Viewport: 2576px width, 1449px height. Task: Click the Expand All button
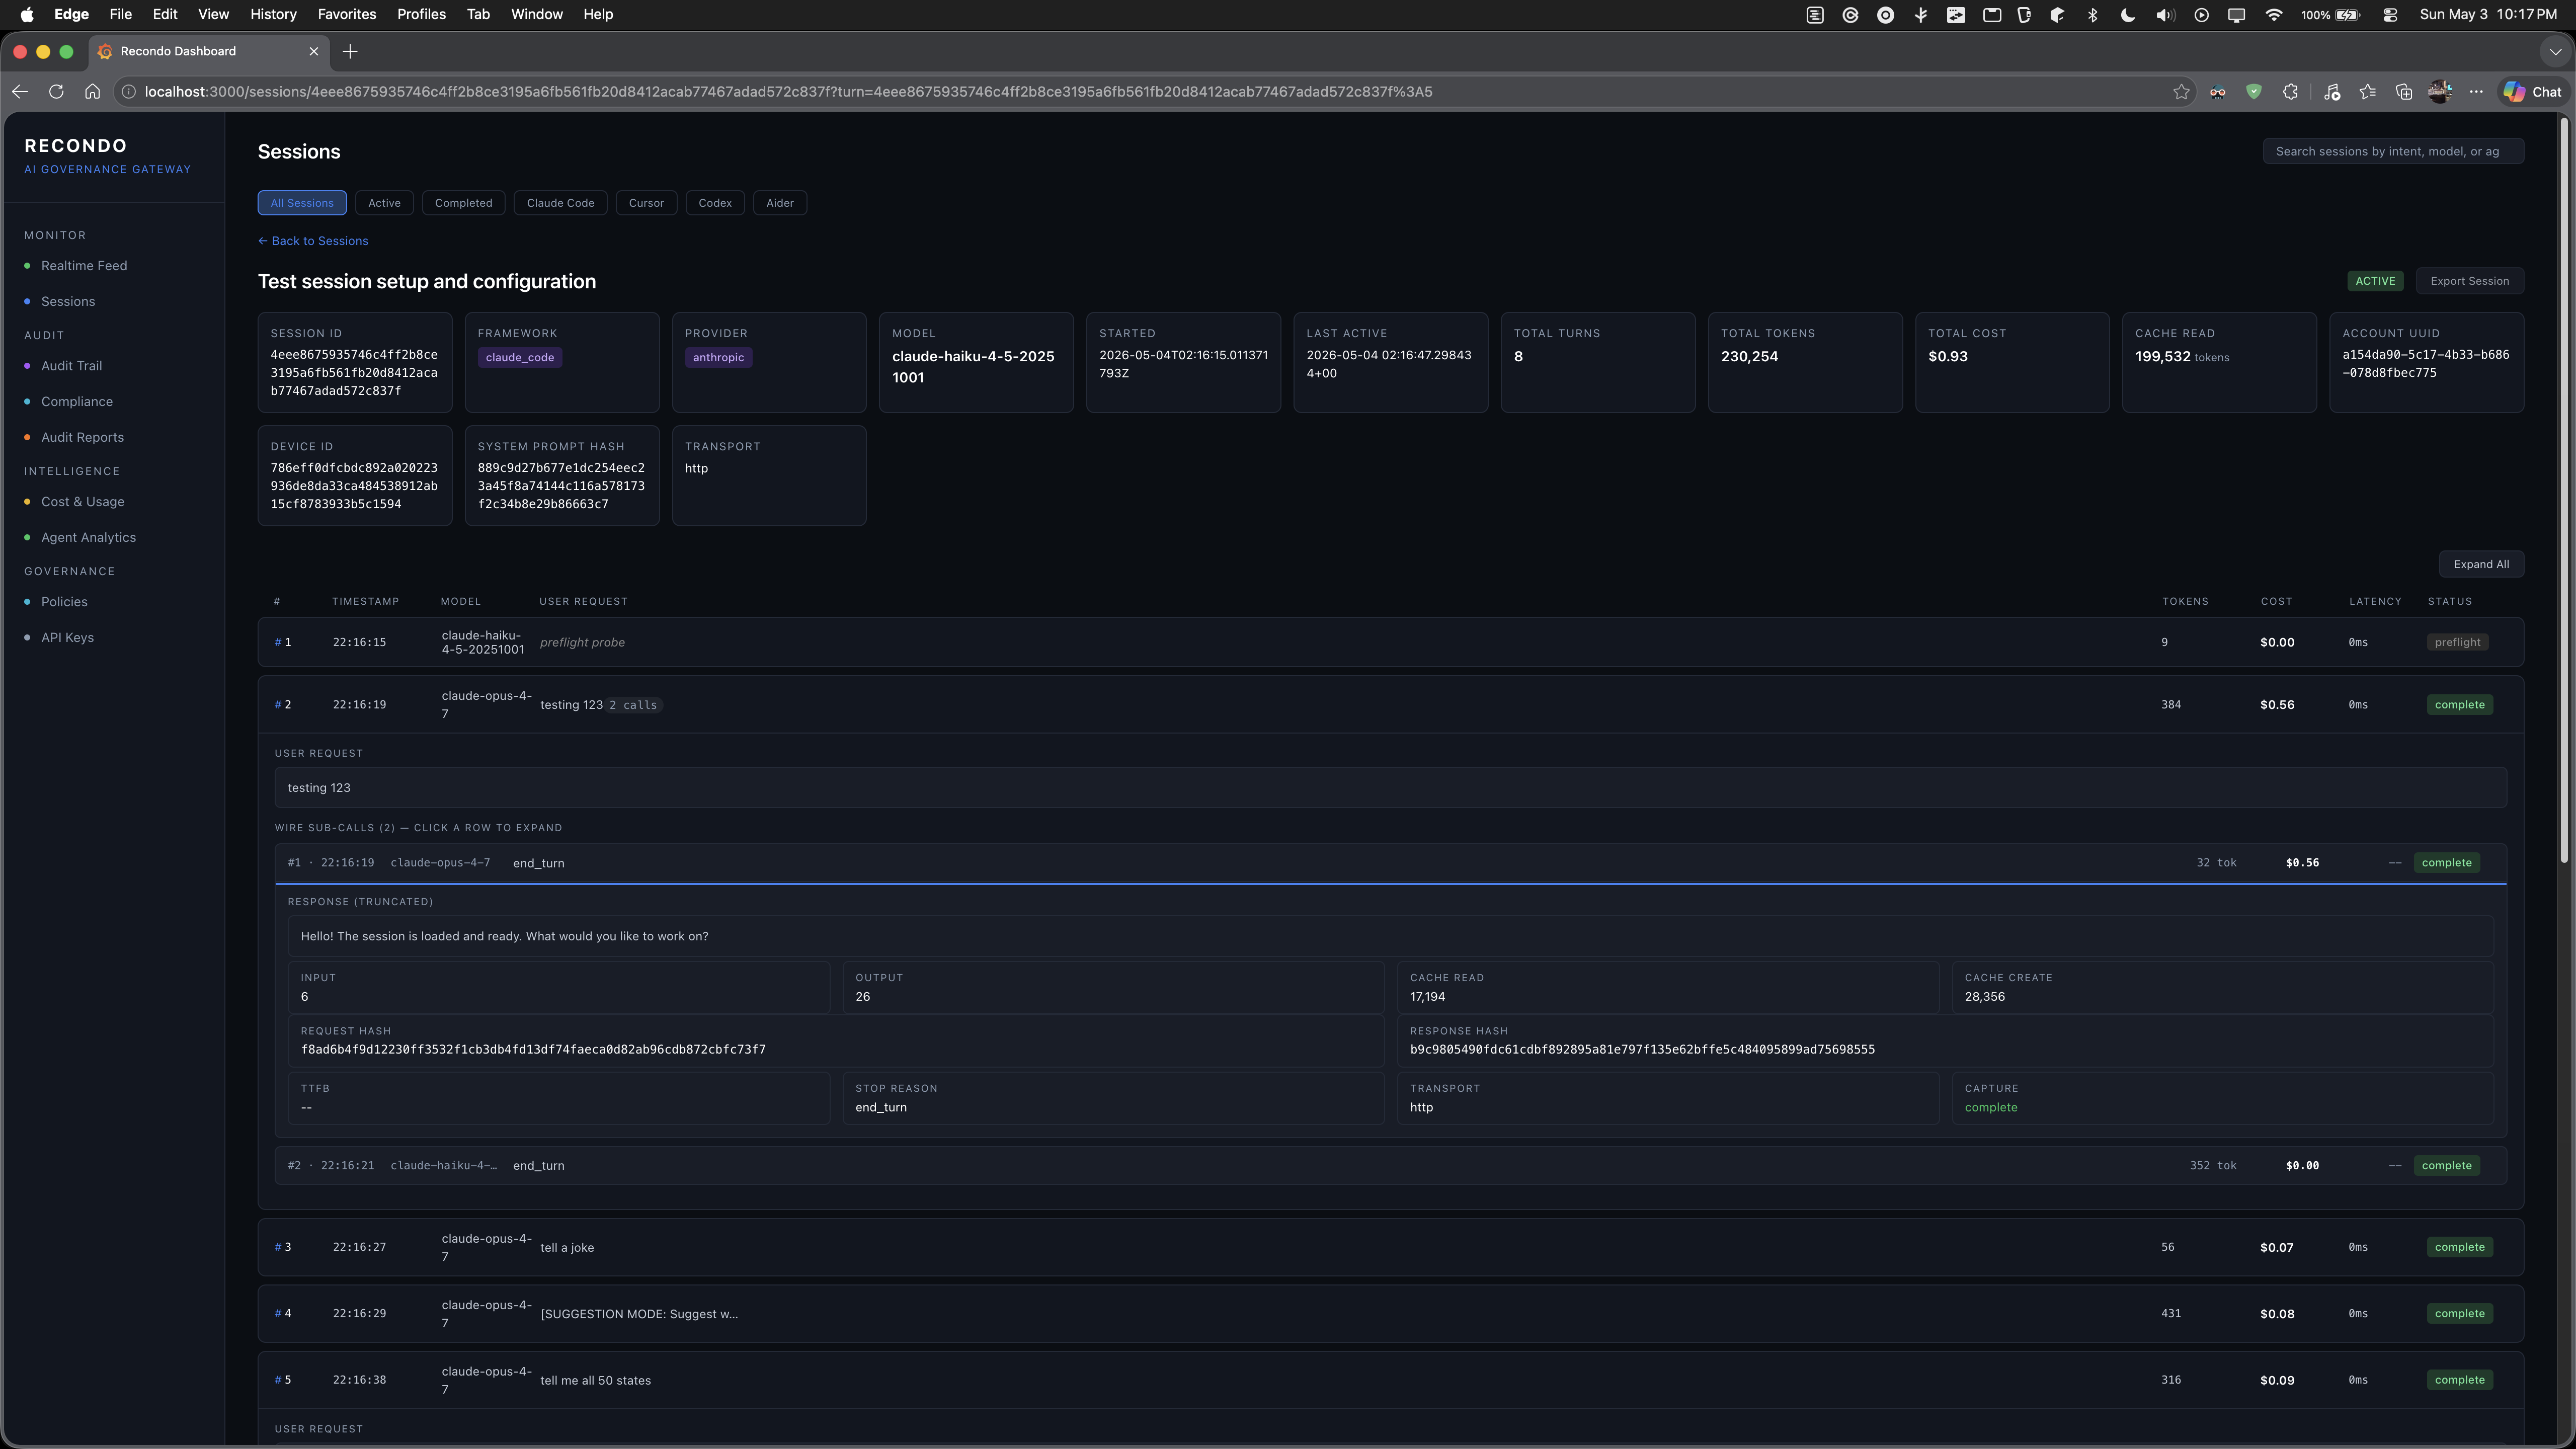tap(2481, 564)
